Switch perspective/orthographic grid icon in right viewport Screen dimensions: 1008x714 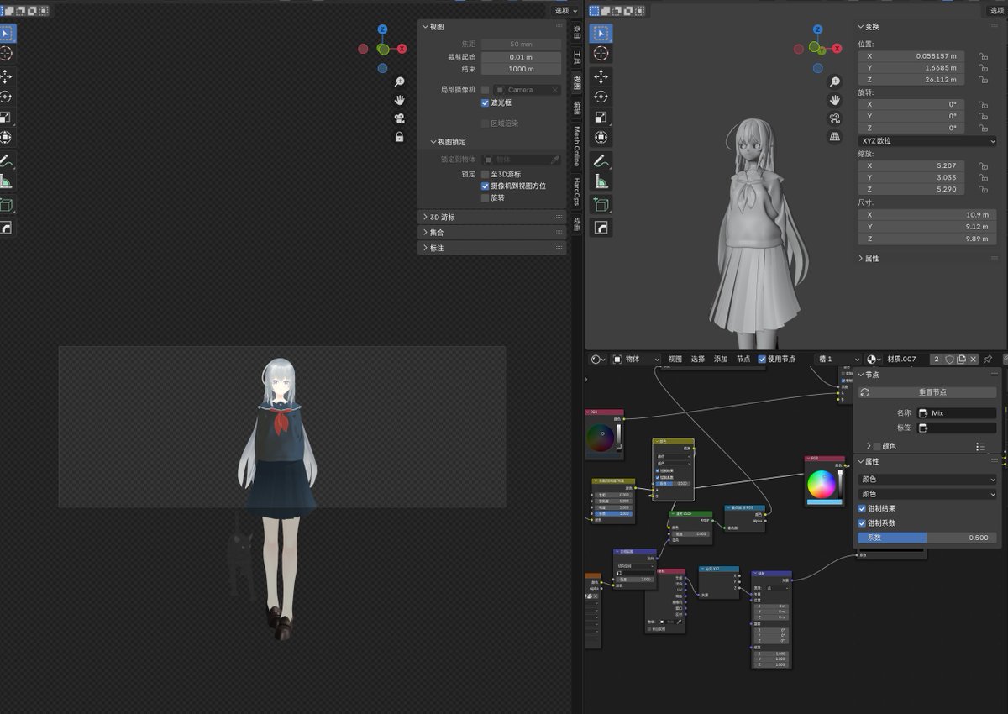tap(835, 136)
